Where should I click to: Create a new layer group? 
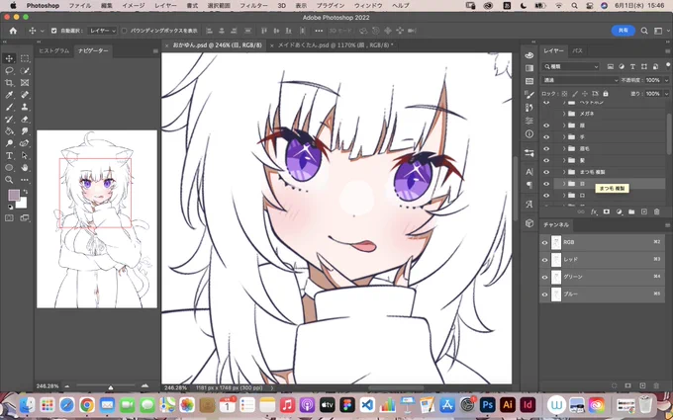pyautogui.click(x=631, y=211)
